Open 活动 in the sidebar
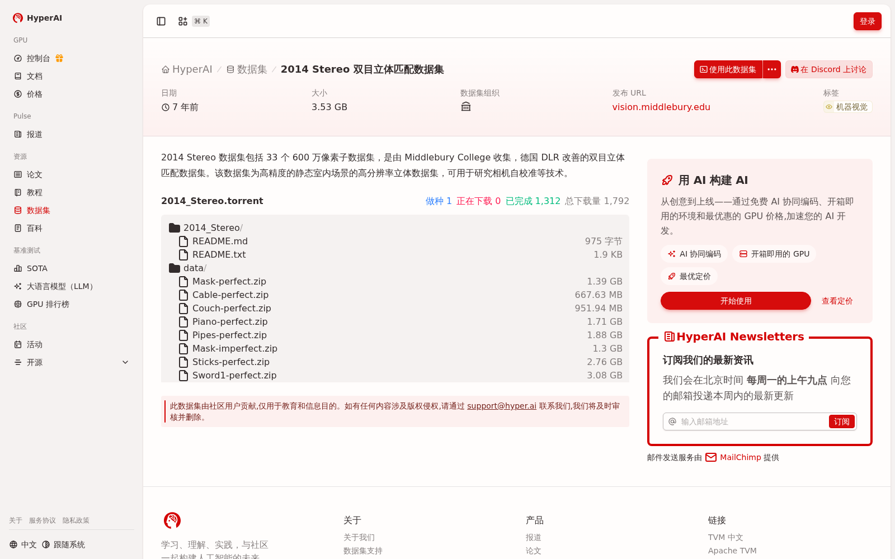Image resolution: width=895 pixels, height=559 pixels. click(x=71, y=344)
